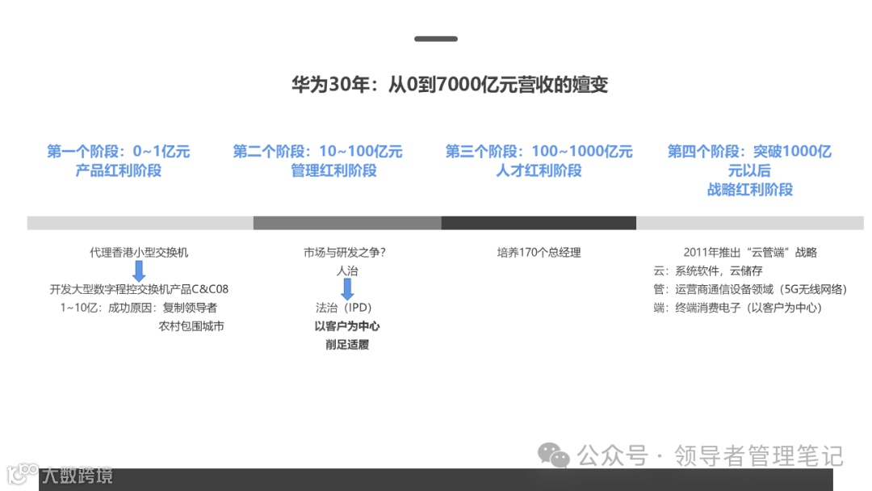
Task: Click the slide title 华为30年：从0到7000亿元营收的嬗变
Action: click(x=450, y=85)
